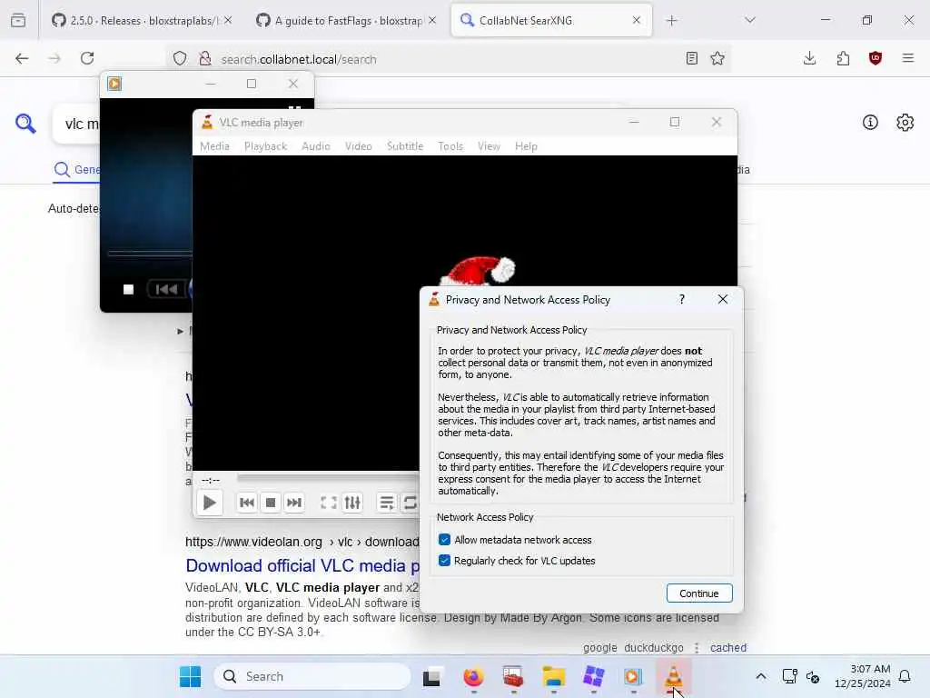Bookmark this page with the star icon

point(717,58)
